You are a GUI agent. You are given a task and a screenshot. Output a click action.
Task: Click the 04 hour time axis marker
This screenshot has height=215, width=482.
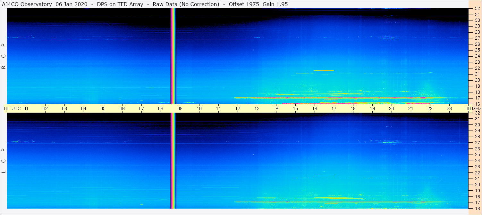84,108
